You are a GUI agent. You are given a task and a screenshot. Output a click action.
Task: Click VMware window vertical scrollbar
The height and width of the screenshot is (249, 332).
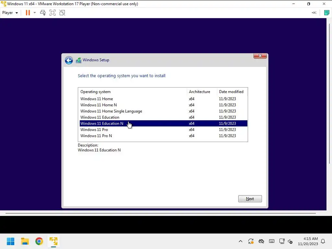(x=329, y=93)
